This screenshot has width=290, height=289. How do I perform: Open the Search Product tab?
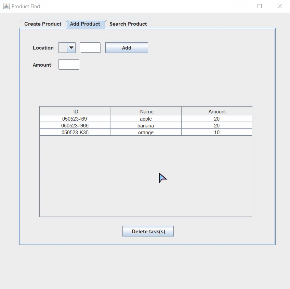[x=128, y=24]
